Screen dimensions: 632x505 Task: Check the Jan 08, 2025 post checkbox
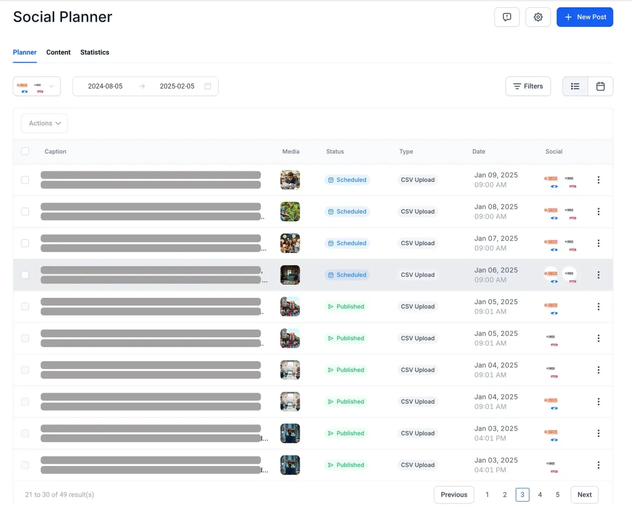pyautogui.click(x=25, y=211)
